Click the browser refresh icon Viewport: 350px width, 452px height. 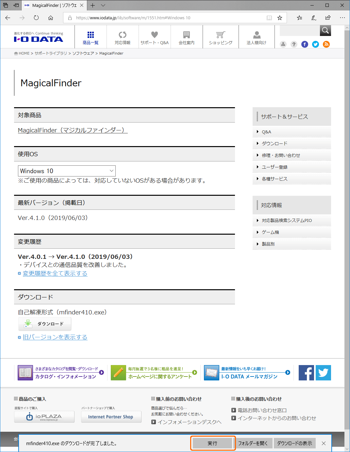tap(36, 18)
